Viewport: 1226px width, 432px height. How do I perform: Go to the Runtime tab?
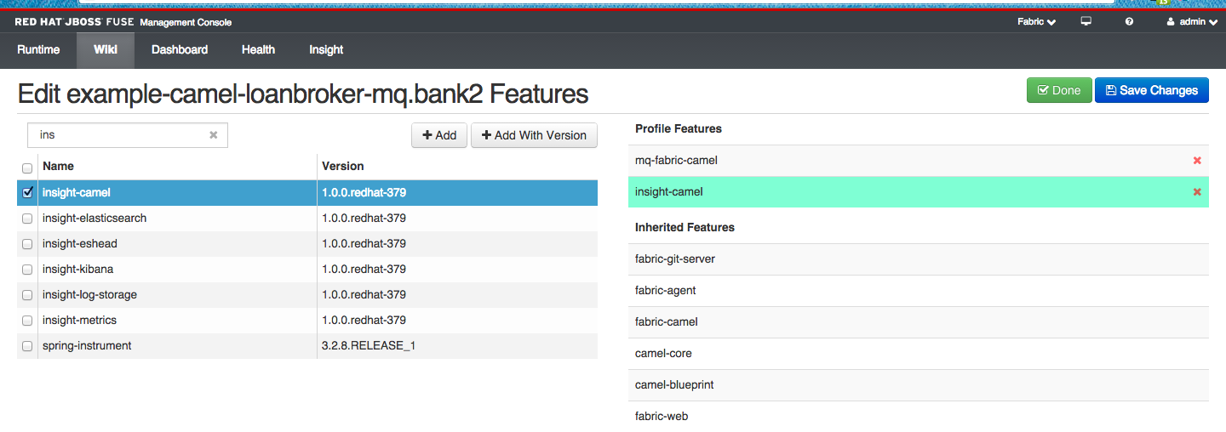click(38, 50)
